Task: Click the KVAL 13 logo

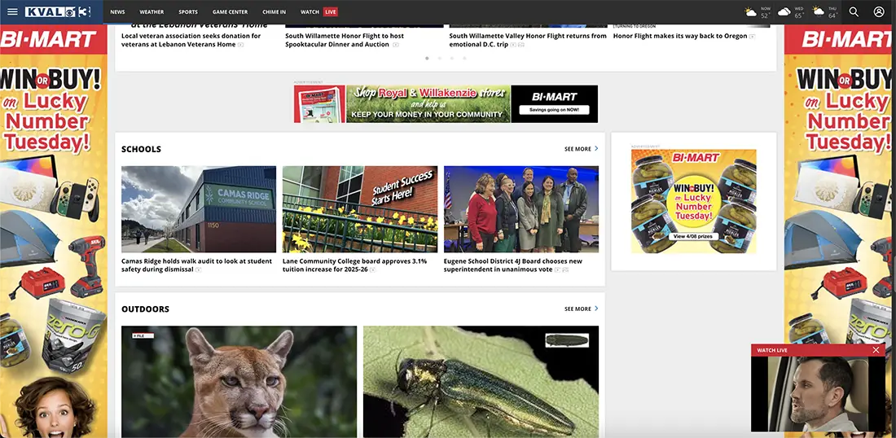Action: [x=59, y=11]
